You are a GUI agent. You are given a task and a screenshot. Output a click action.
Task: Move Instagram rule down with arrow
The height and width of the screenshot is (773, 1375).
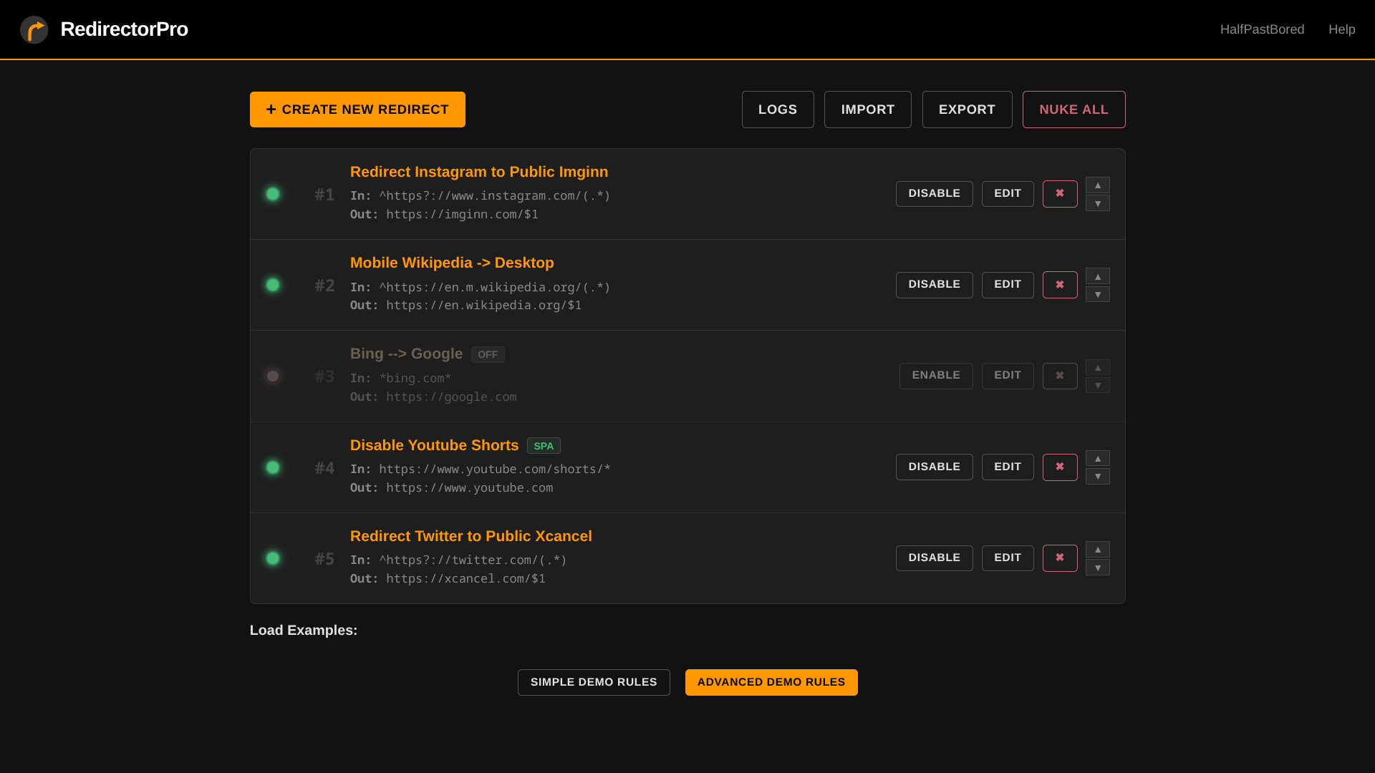coord(1097,203)
